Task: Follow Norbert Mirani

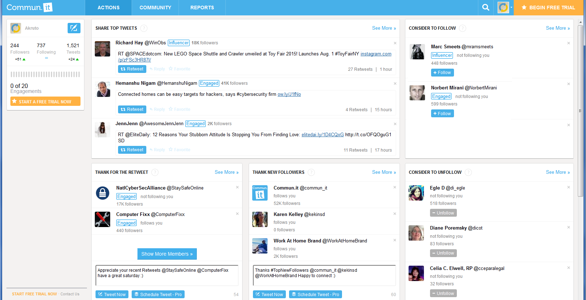Action: pos(442,114)
